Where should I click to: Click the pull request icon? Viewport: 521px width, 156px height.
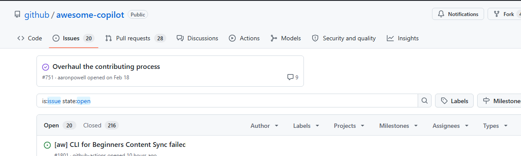(x=109, y=38)
